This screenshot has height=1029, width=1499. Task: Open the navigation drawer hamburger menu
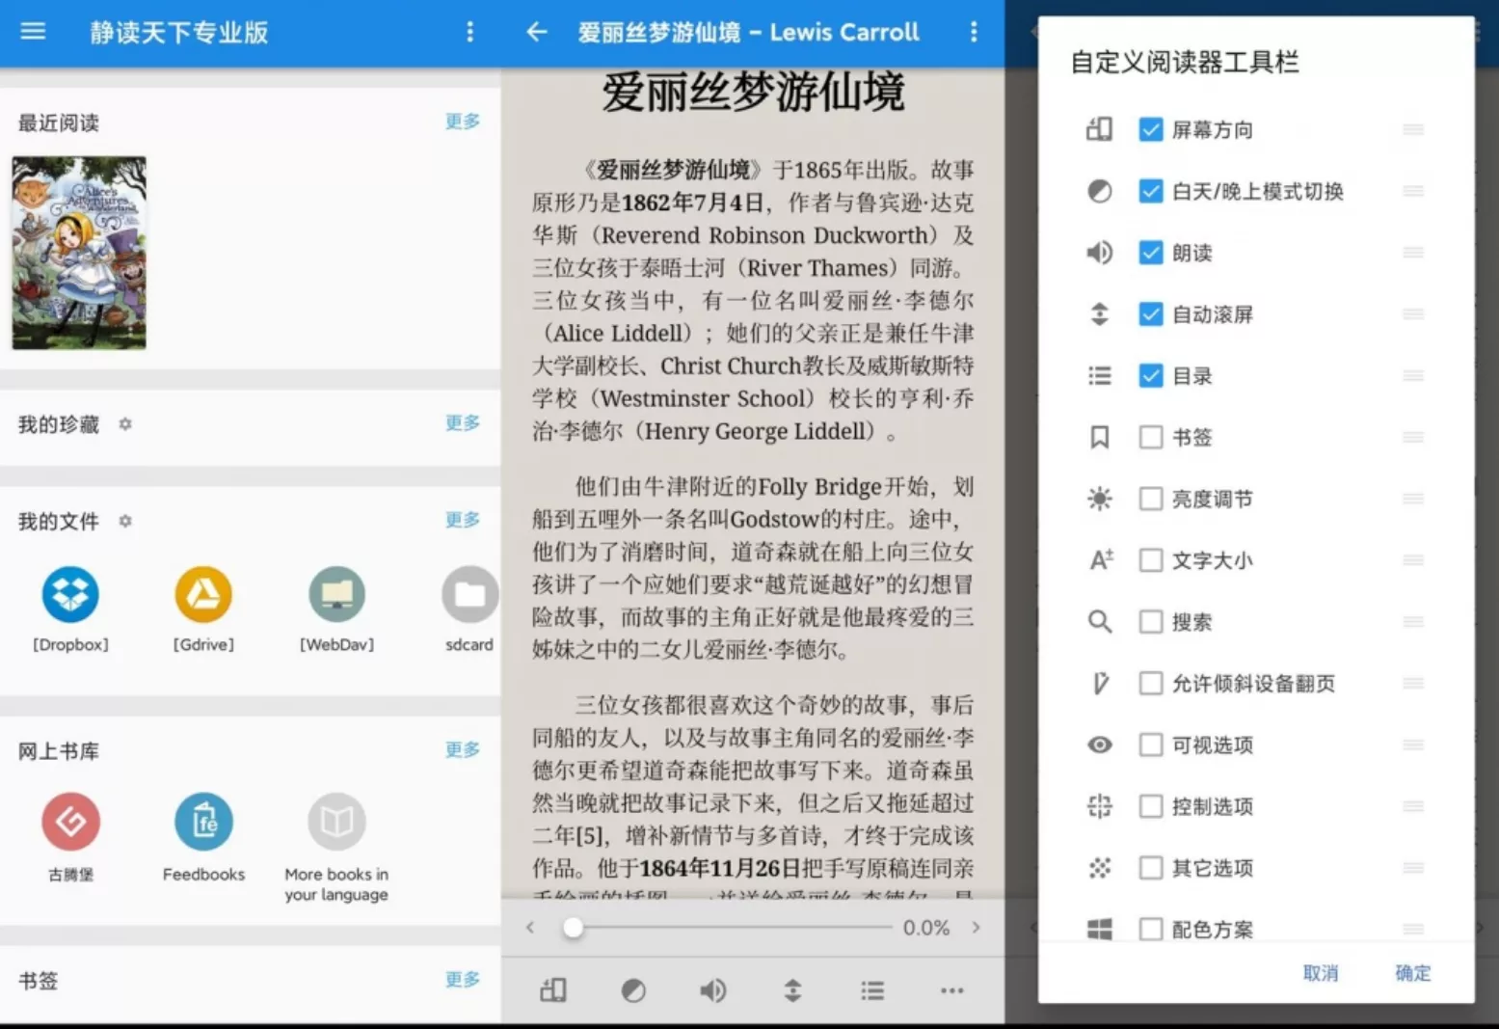pos(33,32)
